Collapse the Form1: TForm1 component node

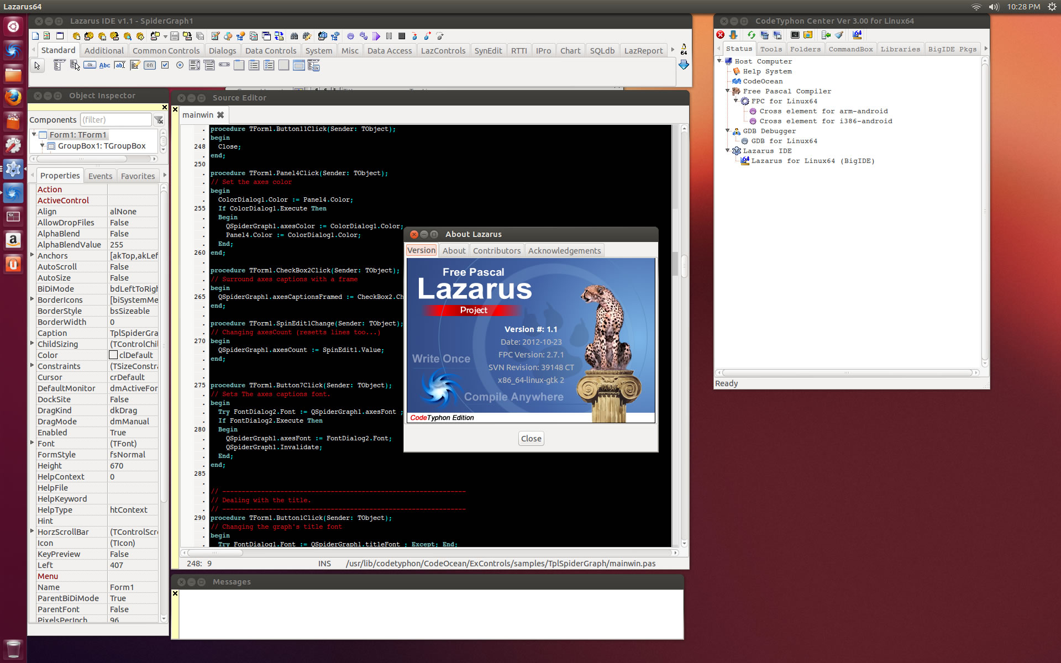34,134
